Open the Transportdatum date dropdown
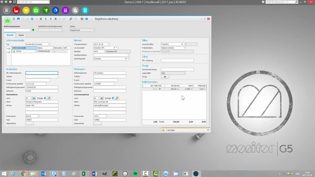Screen dimensions: 315x177 (108, 44)
